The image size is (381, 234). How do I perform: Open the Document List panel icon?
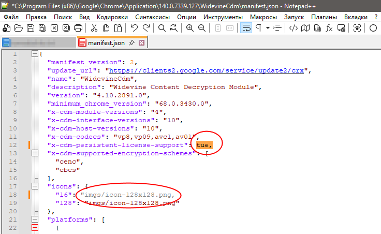point(317,28)
